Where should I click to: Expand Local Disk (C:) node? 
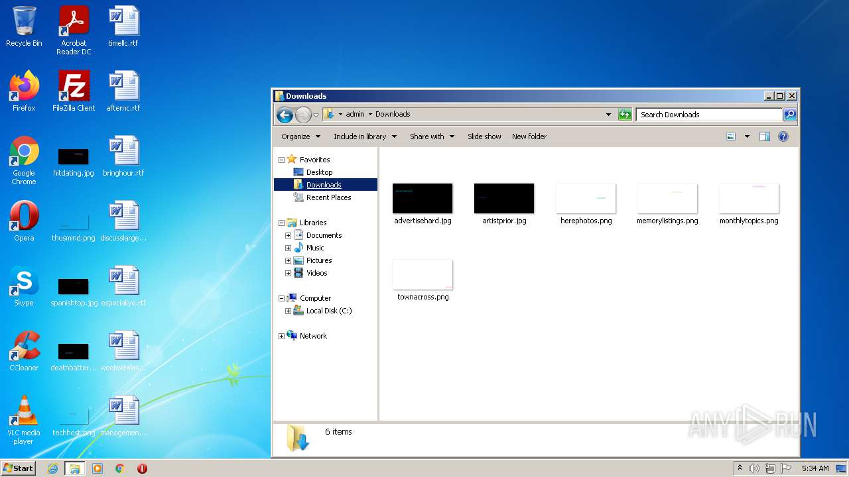288,311
